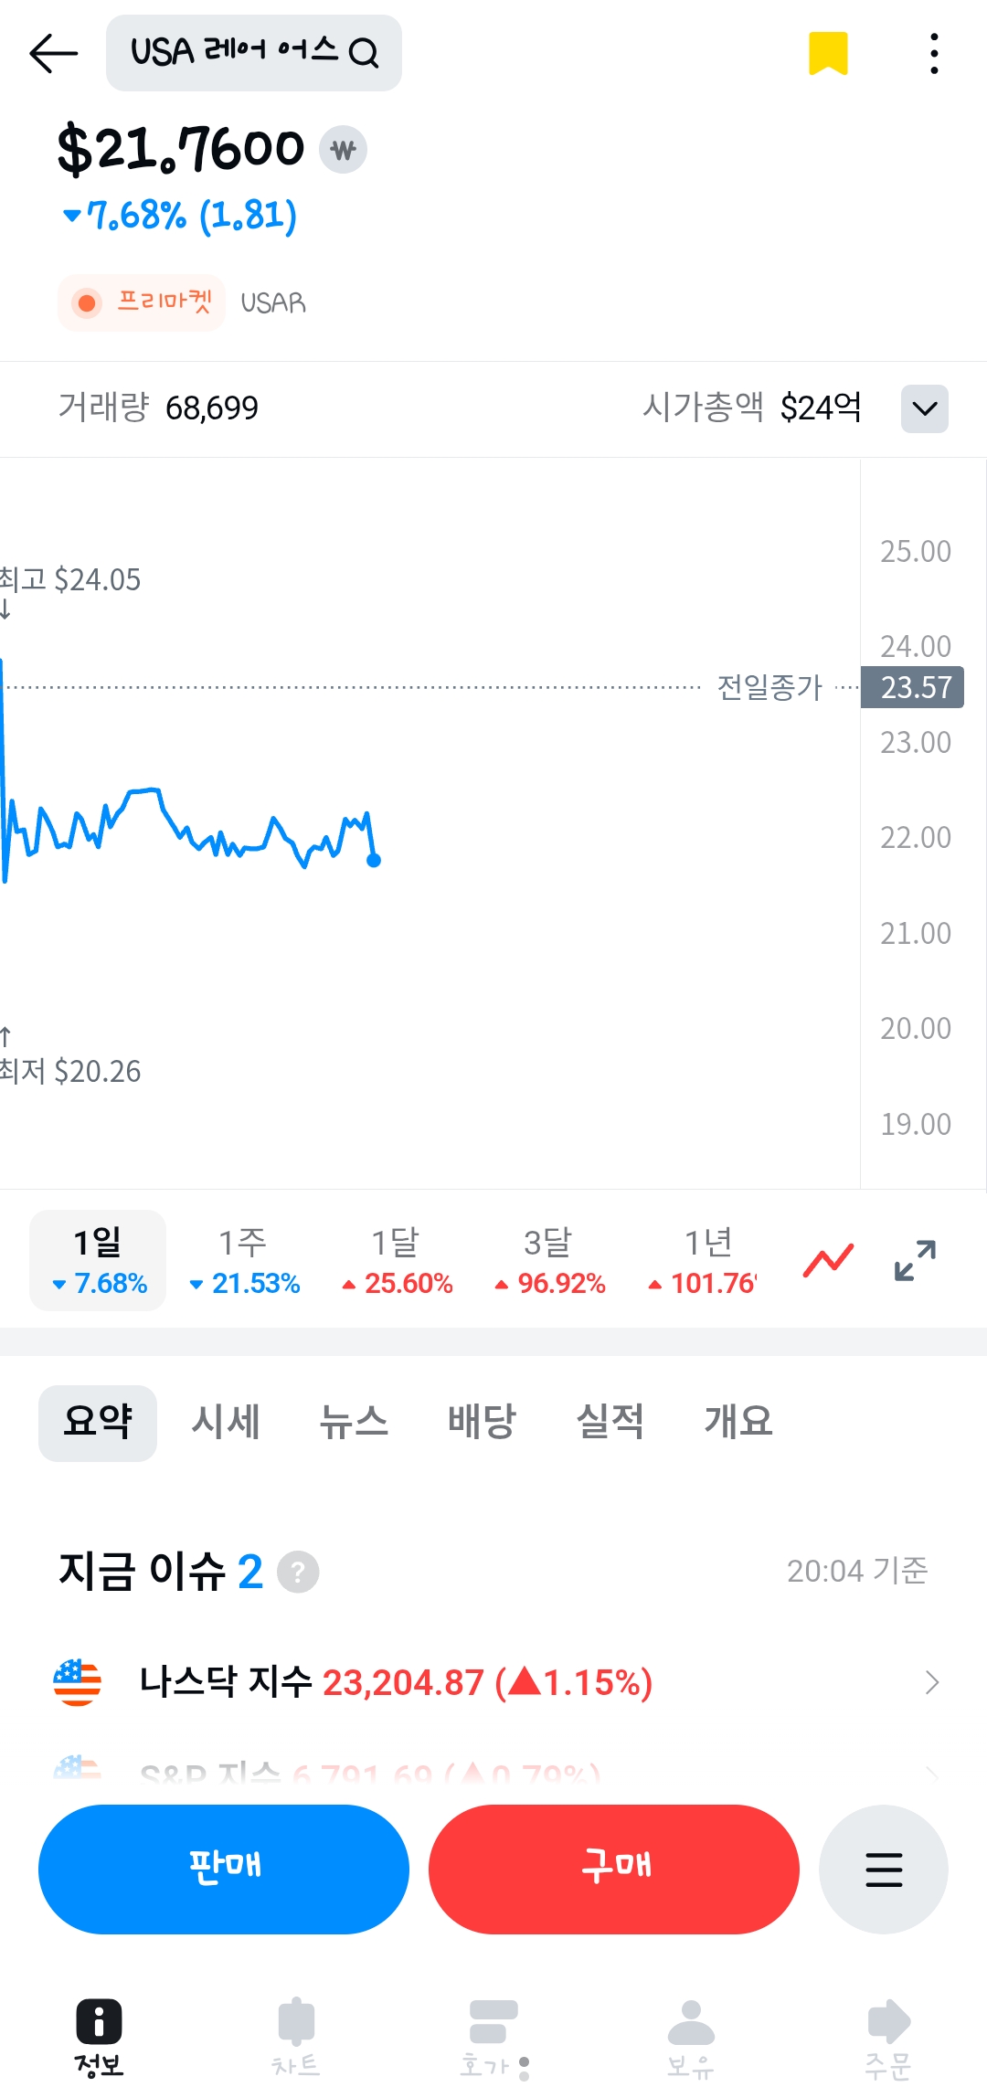Toggle the won currency switch icon
Viewport: 987px width, 2087px height.
point(343,149)
